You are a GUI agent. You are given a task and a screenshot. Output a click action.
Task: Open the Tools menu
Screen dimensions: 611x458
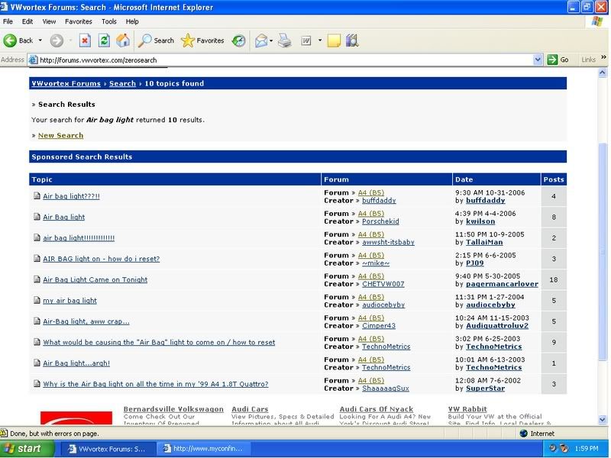[109, 22]
